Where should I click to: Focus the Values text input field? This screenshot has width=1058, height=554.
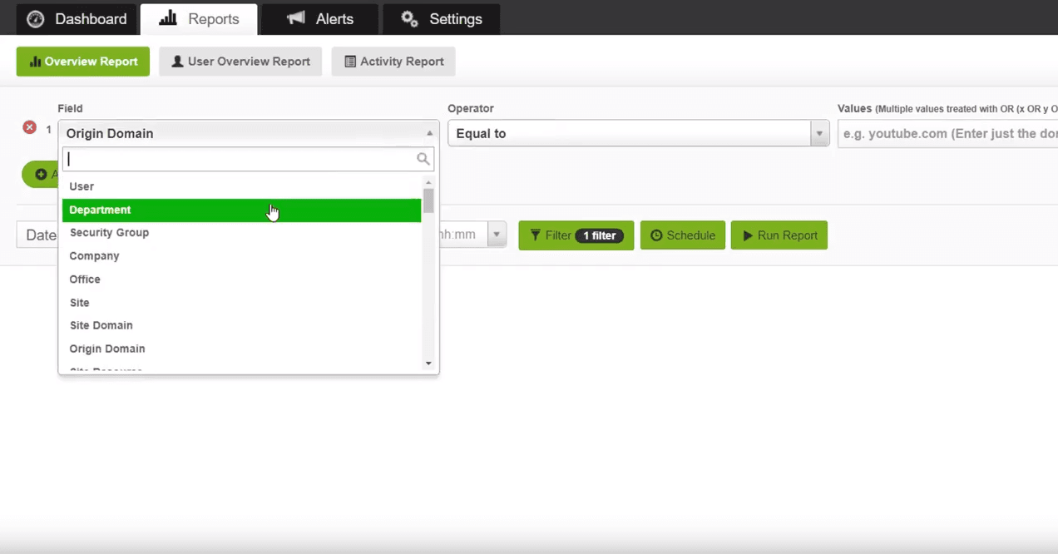click(947, 133)
